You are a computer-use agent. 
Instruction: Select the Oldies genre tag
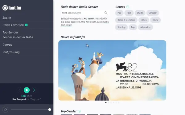click(x=144, y=20)
